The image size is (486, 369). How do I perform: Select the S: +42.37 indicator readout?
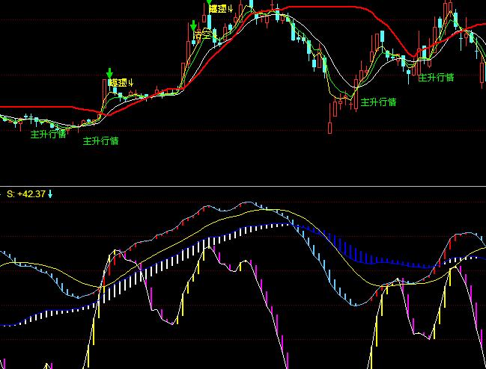(25, 194)
